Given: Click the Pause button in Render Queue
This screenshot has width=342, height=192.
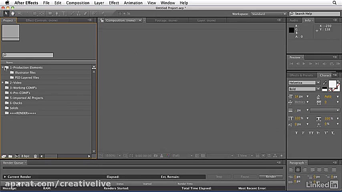Looking at the screenshot, I should tap(245, 176).
